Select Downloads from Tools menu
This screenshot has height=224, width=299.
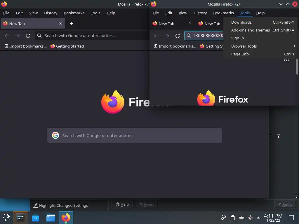point(260,22)
